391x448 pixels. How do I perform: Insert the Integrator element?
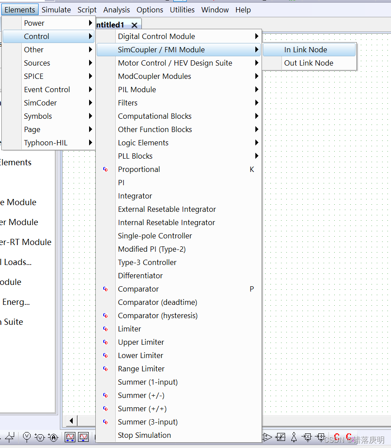pyautogui.click(x=179, y=196)
